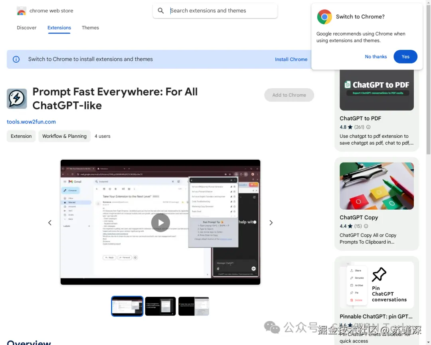
Task: Click the 4.8 star rating of ChatGPT to PDF
Action: [346, 127]
